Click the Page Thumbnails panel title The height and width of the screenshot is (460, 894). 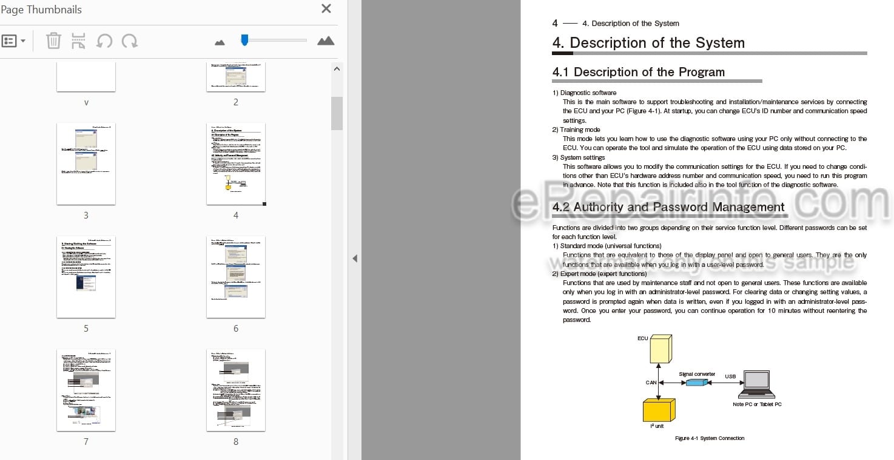tap(41, 10)
